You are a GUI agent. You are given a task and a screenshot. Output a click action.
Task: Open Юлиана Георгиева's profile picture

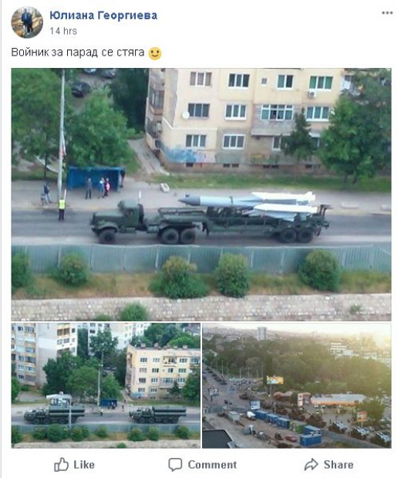[x=27, y=22]
